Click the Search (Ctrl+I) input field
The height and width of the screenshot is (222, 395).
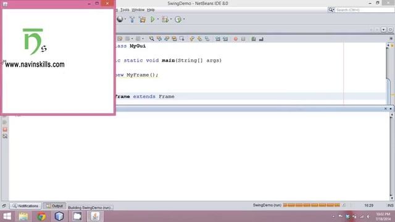(x=365, y=10)
